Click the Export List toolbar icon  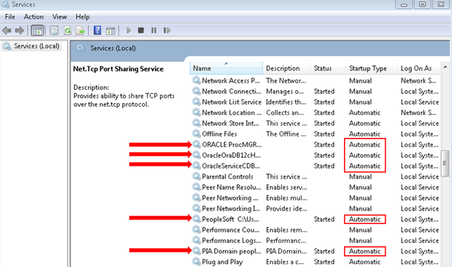pos(81,30)
